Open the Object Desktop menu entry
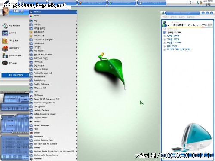The height and width of the screenshot is (161, 215). tap(53, 125)
